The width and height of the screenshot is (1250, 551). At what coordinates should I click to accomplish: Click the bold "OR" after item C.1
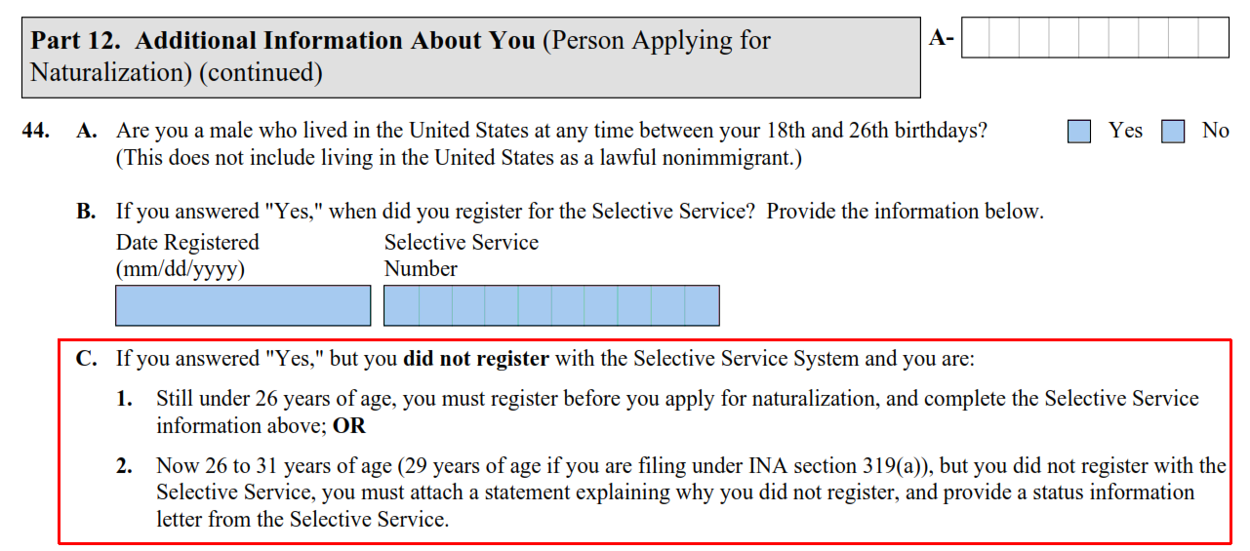349,426
